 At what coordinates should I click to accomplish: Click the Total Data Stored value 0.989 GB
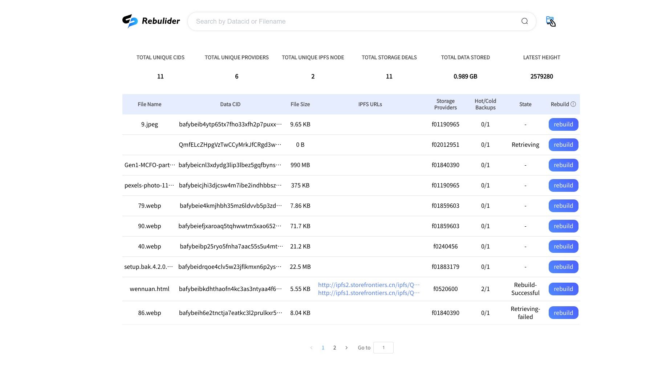tap(465, 76)
